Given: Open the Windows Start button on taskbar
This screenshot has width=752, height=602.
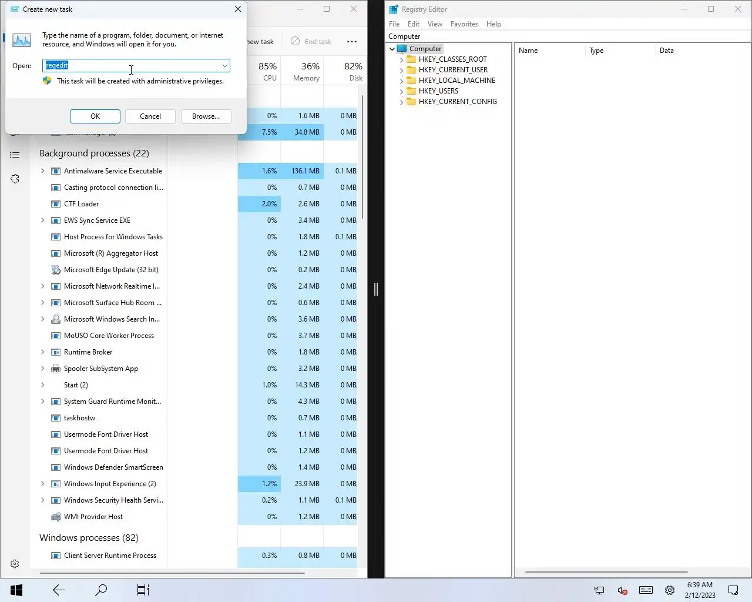Looking at the screenshot, I should (x=16, y=590).
